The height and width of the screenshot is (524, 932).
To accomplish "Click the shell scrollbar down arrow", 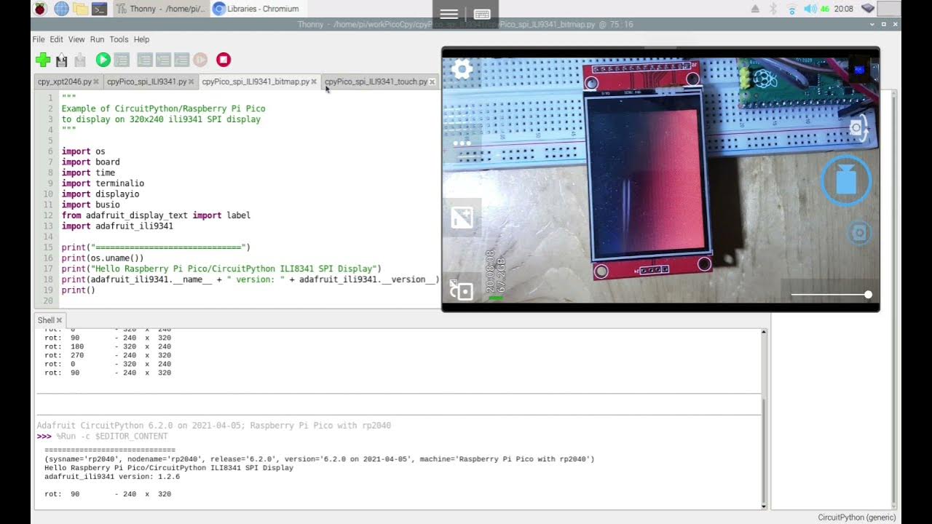I will tap(764, 506).
